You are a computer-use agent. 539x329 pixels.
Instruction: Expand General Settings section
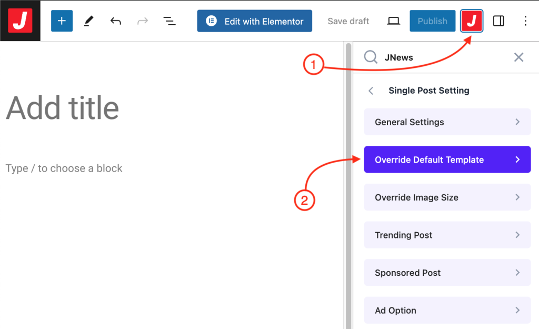447,122
